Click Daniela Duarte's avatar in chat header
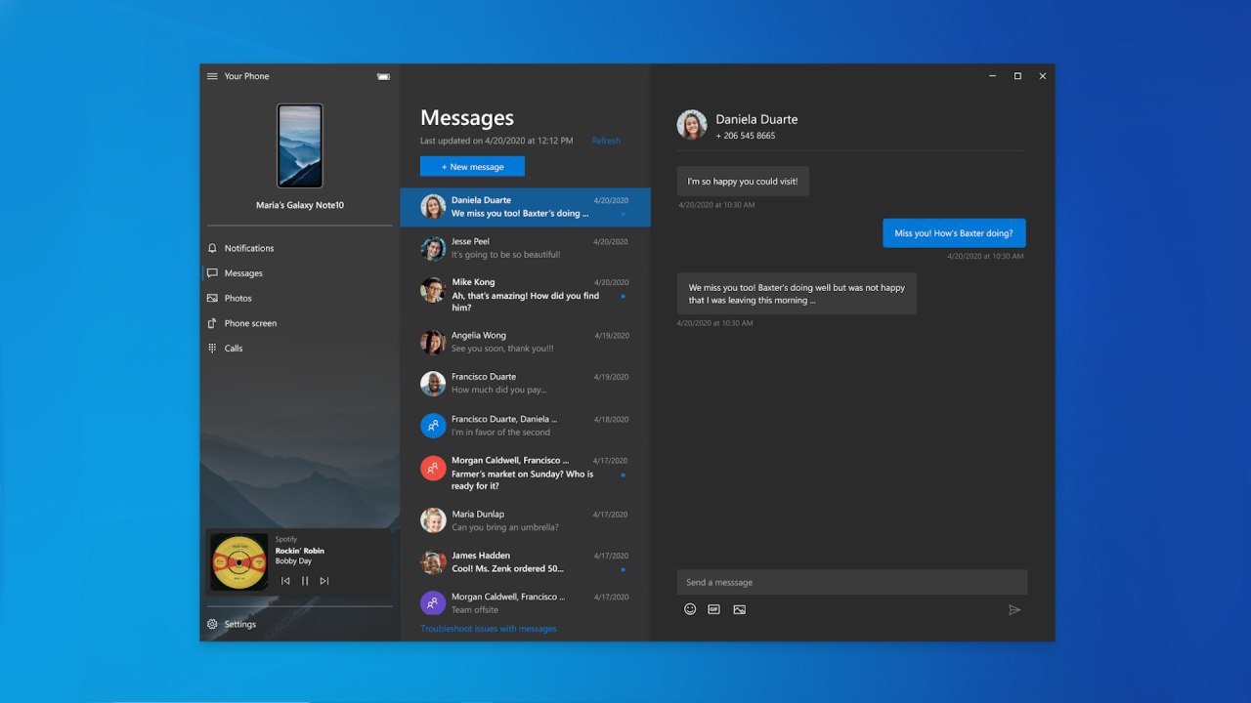The width and height of the screenshot is (1251, 703). click(692, 125)
